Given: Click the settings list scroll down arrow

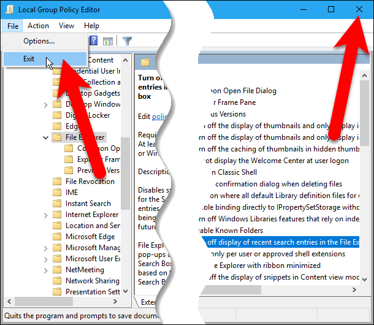Looking at the screenshot, I should [364, 280].
